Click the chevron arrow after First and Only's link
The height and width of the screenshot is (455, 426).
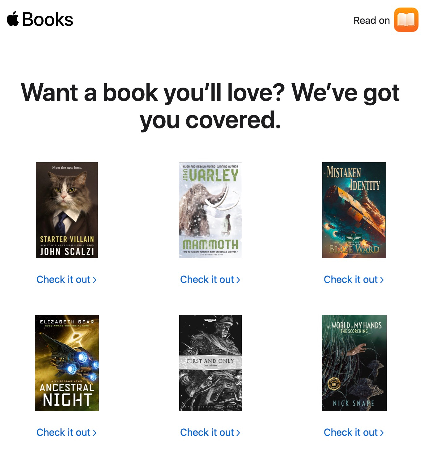(x=238, y=433)
